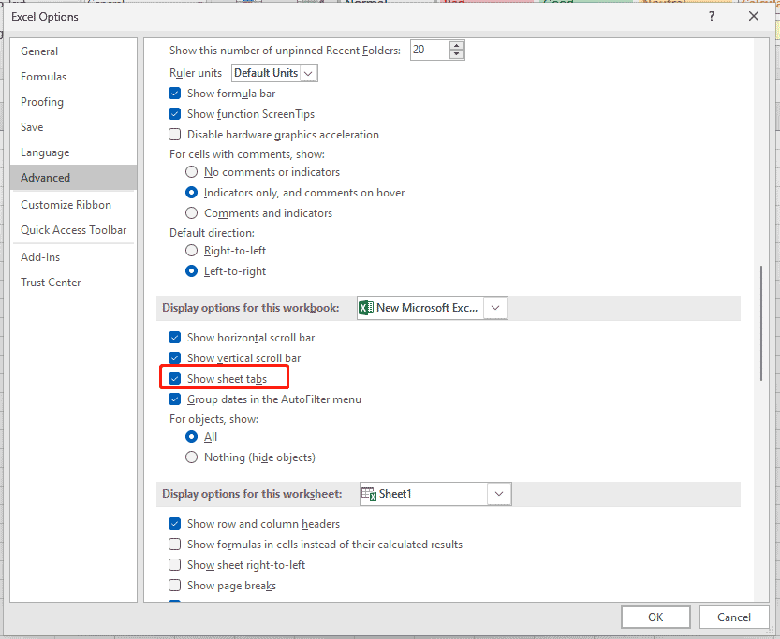Enable Show formulas in cells instead of results
Viewport: 780px width, 639px height.
coord(174,544)
